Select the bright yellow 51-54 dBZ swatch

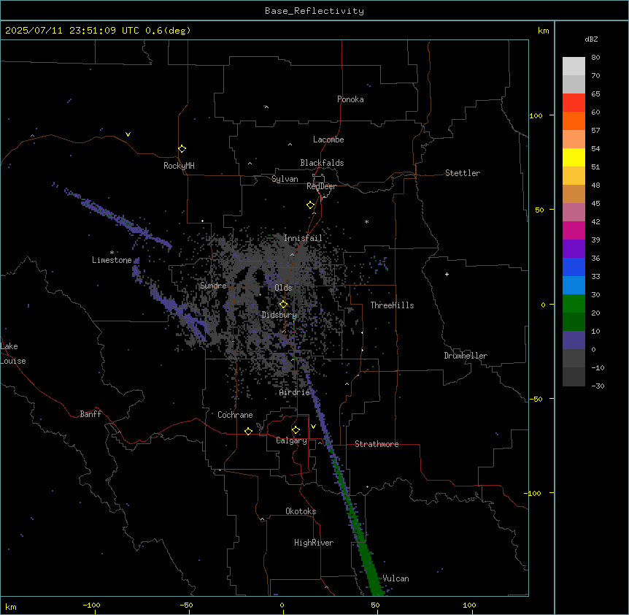(574, 157)
